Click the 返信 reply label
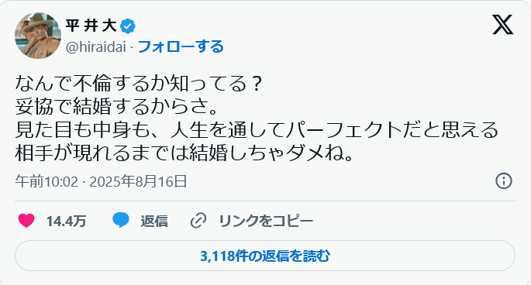This screenshot has height=285, width=531. tap(154, 221)
